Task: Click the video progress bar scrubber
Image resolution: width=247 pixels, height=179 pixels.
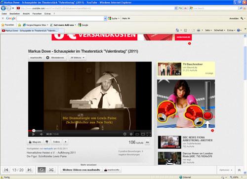Action: [x=34, y=131]
